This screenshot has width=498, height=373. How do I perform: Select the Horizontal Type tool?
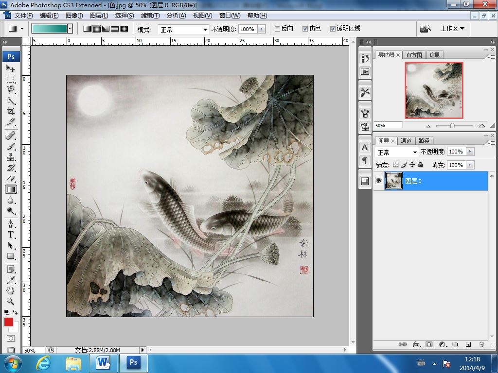[11, 235]
